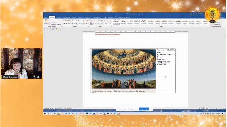Click the borders icon in Paragraph group
Screen dimensions: 227x127
(109, 24)
